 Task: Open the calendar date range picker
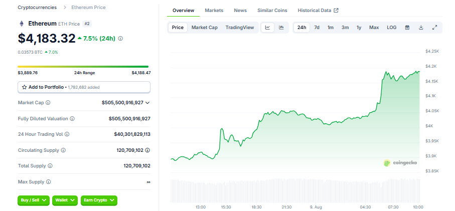pos(407,28)
